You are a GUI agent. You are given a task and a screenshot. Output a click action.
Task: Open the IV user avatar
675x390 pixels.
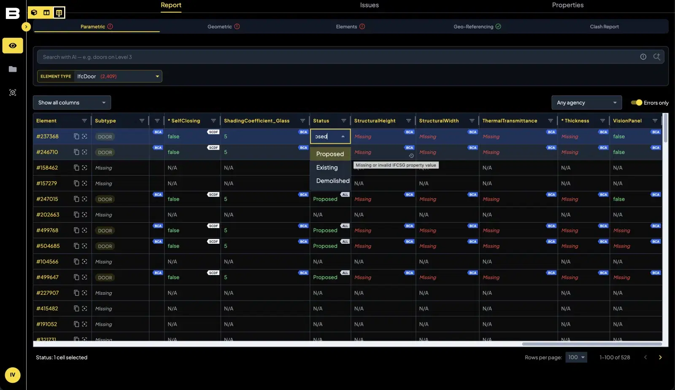13,375
